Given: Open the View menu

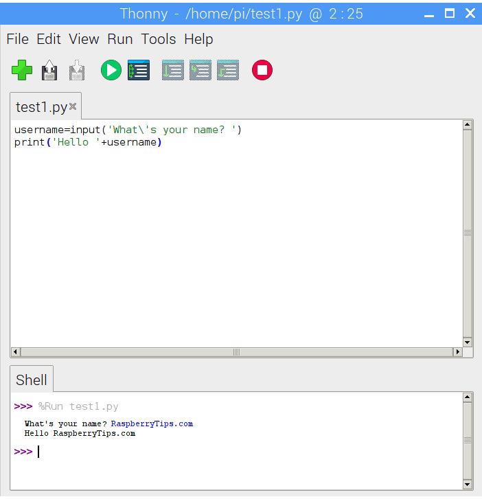Looking at the screenshot, I should (x=84, y=39).
